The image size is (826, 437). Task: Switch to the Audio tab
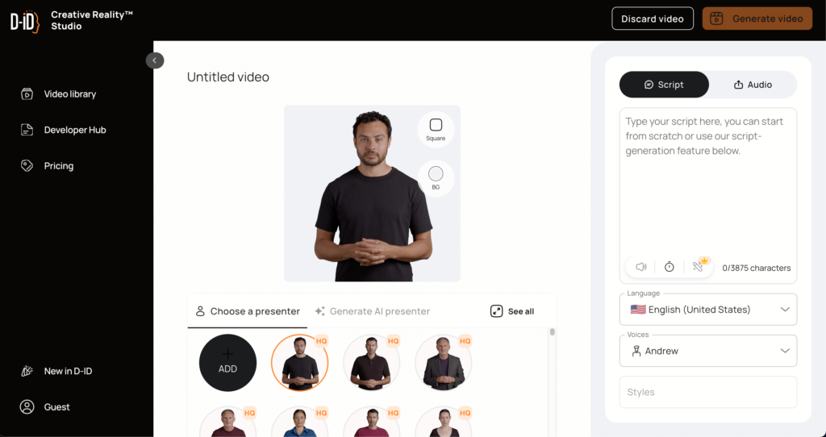(753, 84)
